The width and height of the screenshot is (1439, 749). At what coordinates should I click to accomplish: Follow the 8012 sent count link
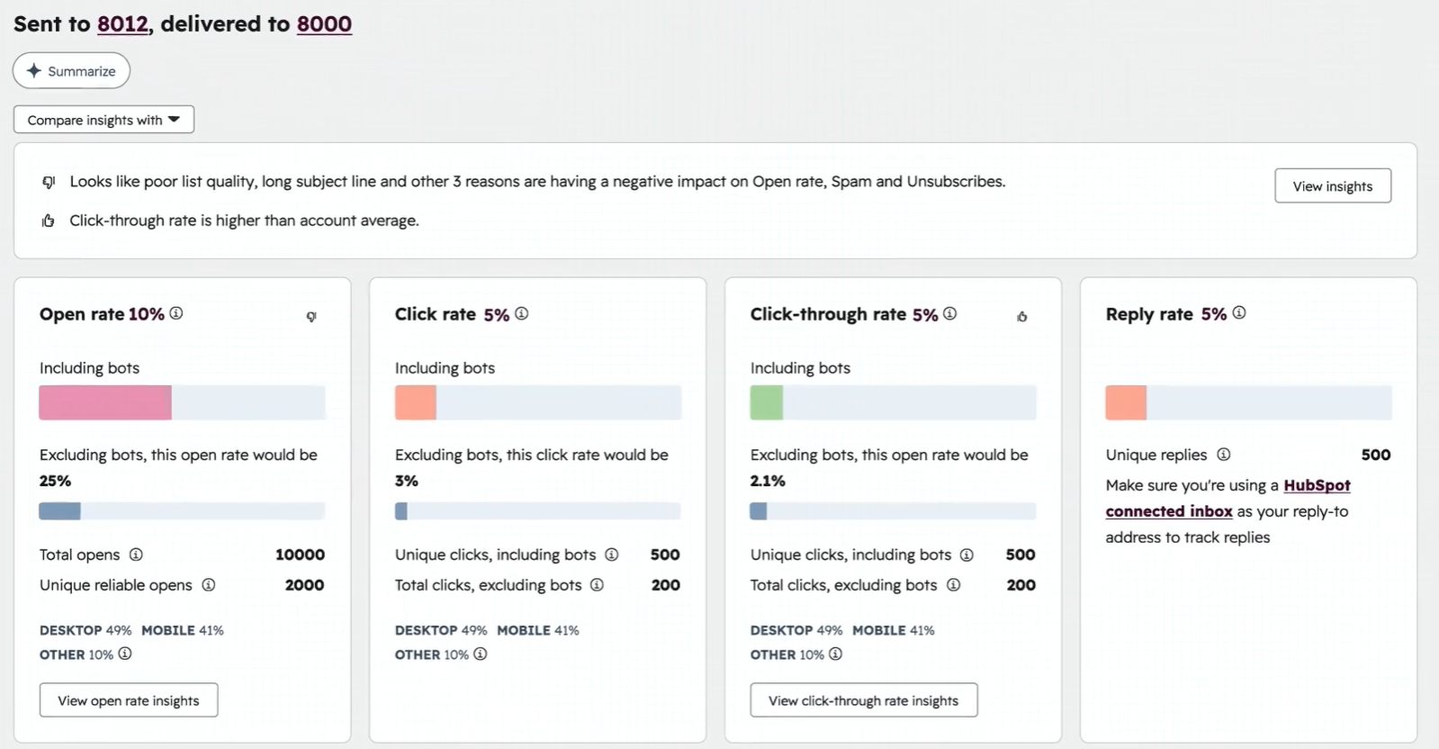[122, 24]
